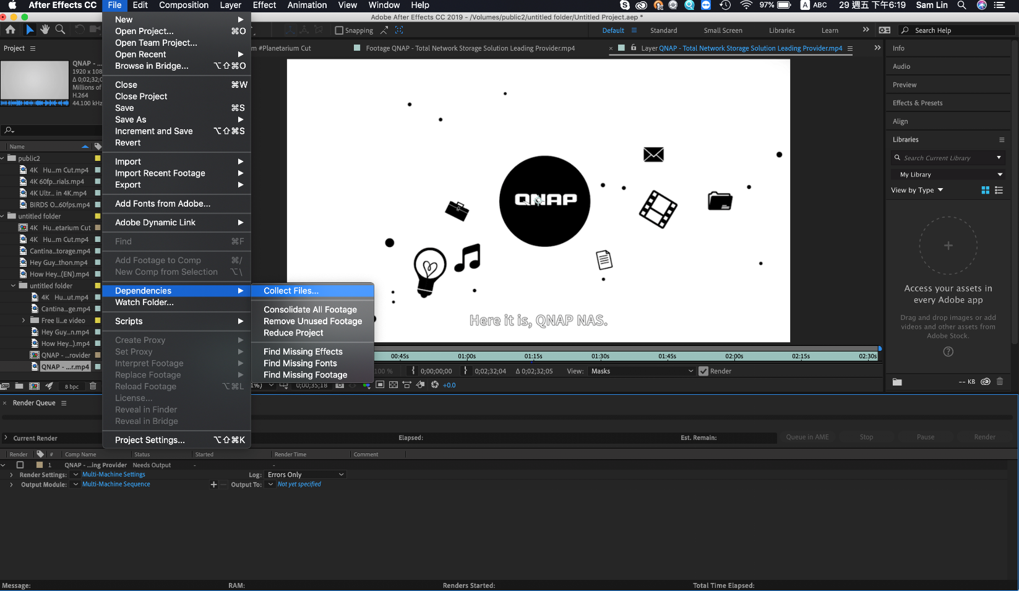
Task: Toggle transparency grid in viewer footer
Action: click(x=393, y=385)
